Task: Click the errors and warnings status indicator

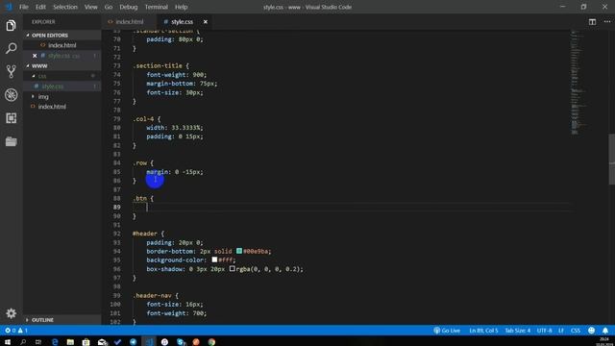Action: (16, 331)
